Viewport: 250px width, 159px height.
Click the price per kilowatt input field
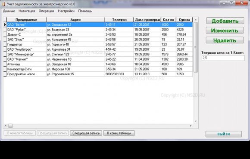pyautogui.click(x=223, y=58)
